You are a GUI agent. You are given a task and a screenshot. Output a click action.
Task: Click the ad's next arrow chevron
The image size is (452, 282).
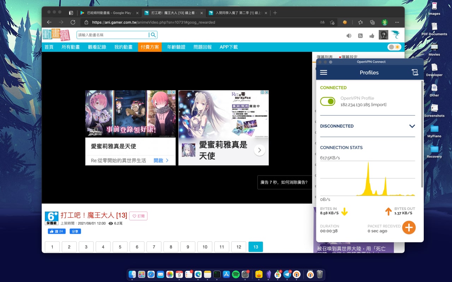(260, 150)
